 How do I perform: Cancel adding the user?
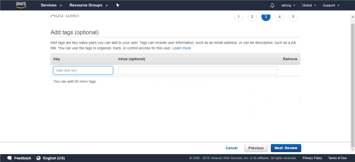[x=231, y=148]
